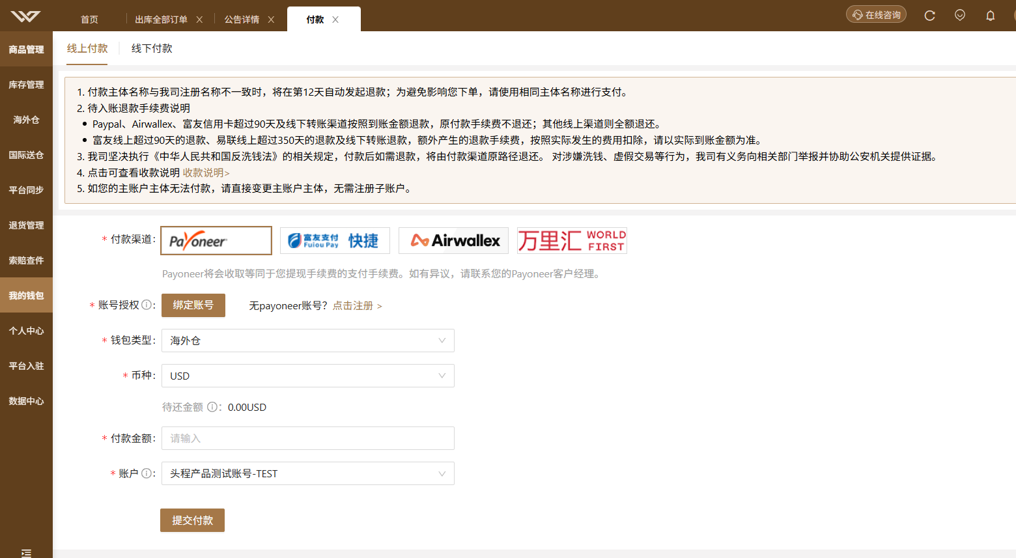Open 索赔查件 in sidebar
This screenshot has width=1016, height=558.
point(26,260)
